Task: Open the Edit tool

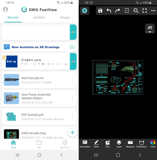Action: pos(108,144)
